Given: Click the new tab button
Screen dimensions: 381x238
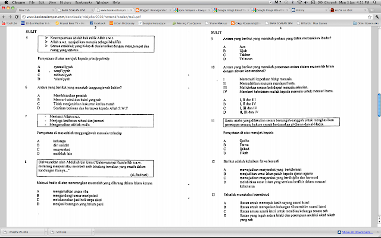Looking at the screenshot, I should (371, 10).
